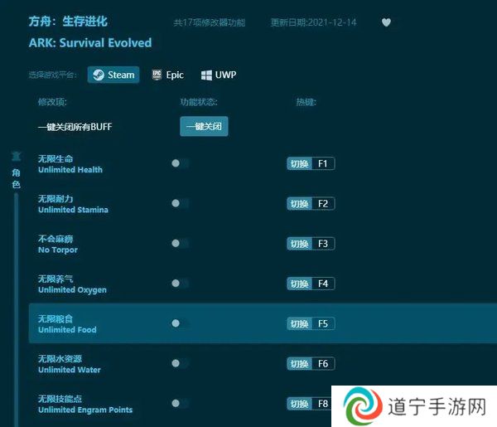The width and height of the screenshot is (497, 427).
Task: Toggle No Torpor switch
Action: [181, 243]
